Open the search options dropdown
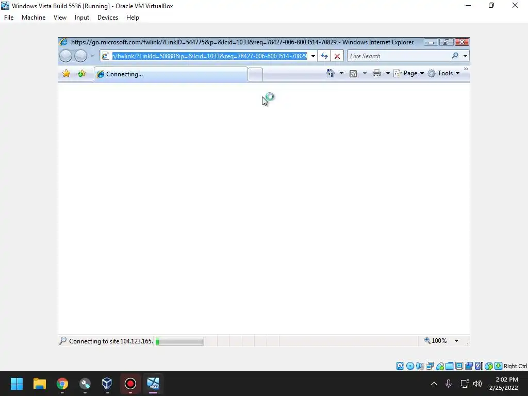This screenshot has width=528, height=396. click(x=466, y=56)
